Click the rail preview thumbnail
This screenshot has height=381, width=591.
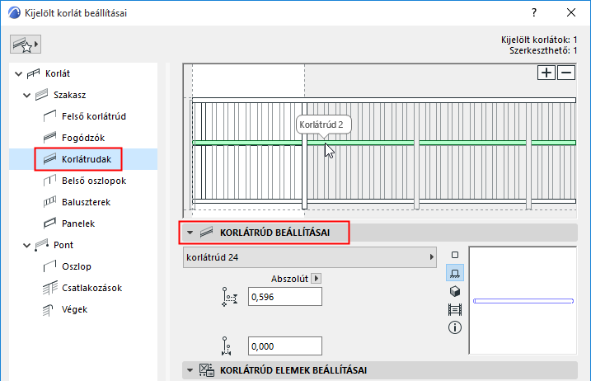[523, 301]
